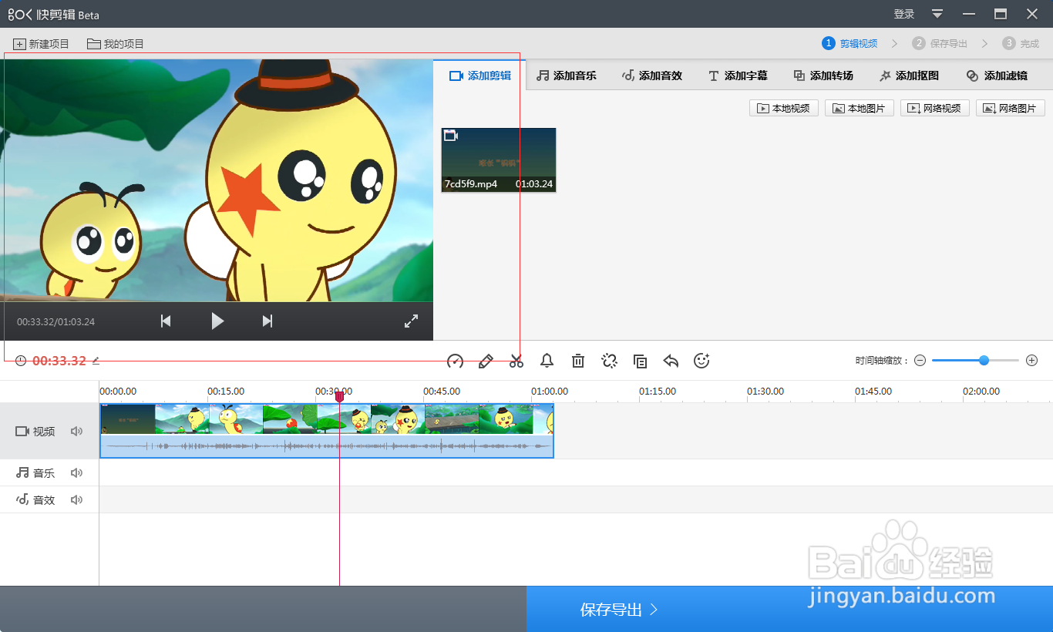The image size is (1053, 632).
Task: Split clip with the scissors tool
Action: point(516,361)
